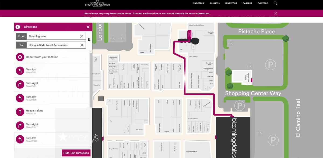Dismiss the store hours notification banner
This screenshot has width=323, height=158.
[276, 13]
